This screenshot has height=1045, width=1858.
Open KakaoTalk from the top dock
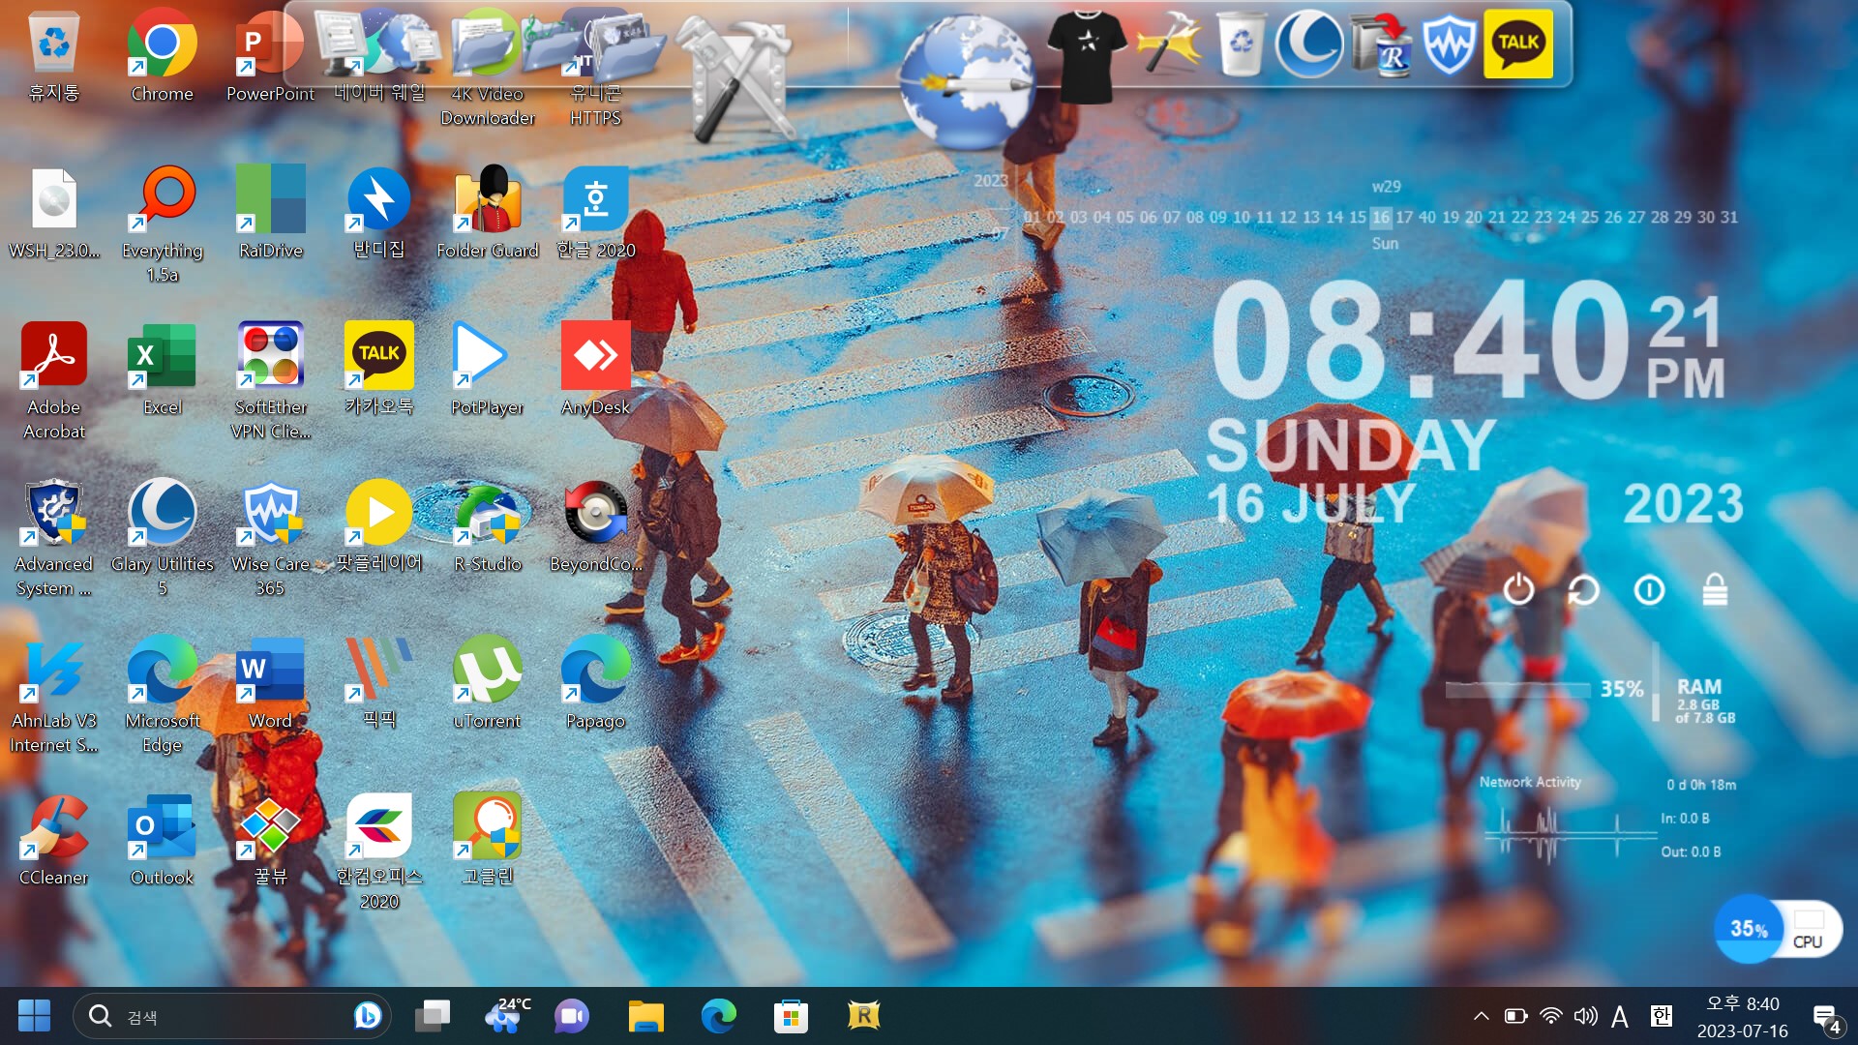[x=1517, y=44]
